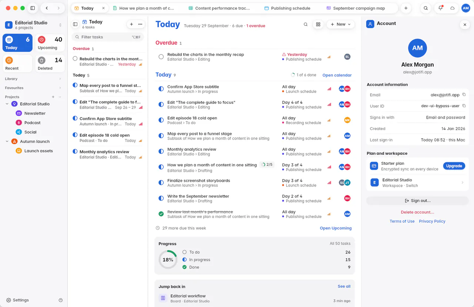Open search from the title bar magnifier
This screenshot has width=474, height=307.
pyautogui.click(x=426, y=8)
